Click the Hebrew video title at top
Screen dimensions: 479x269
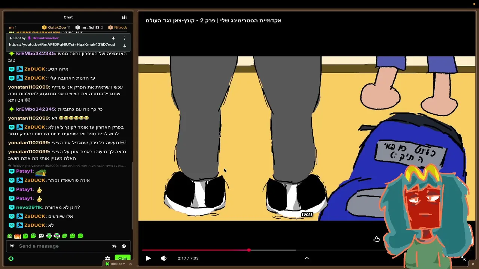pyautogui.click(x=213, y=21)
